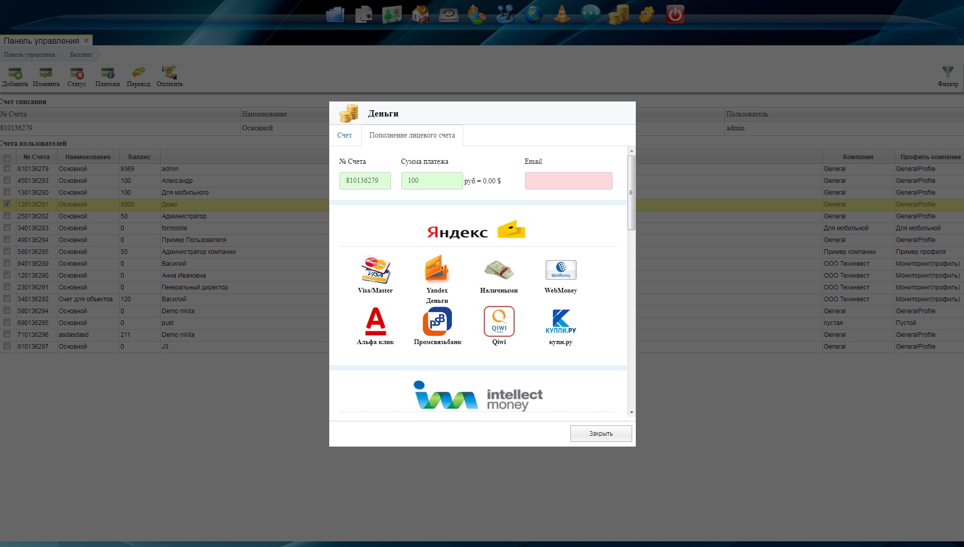Screen dimensions: 964x547
Task: Toggle the select-all checkbox in table header
Action: tap(7, 158)
